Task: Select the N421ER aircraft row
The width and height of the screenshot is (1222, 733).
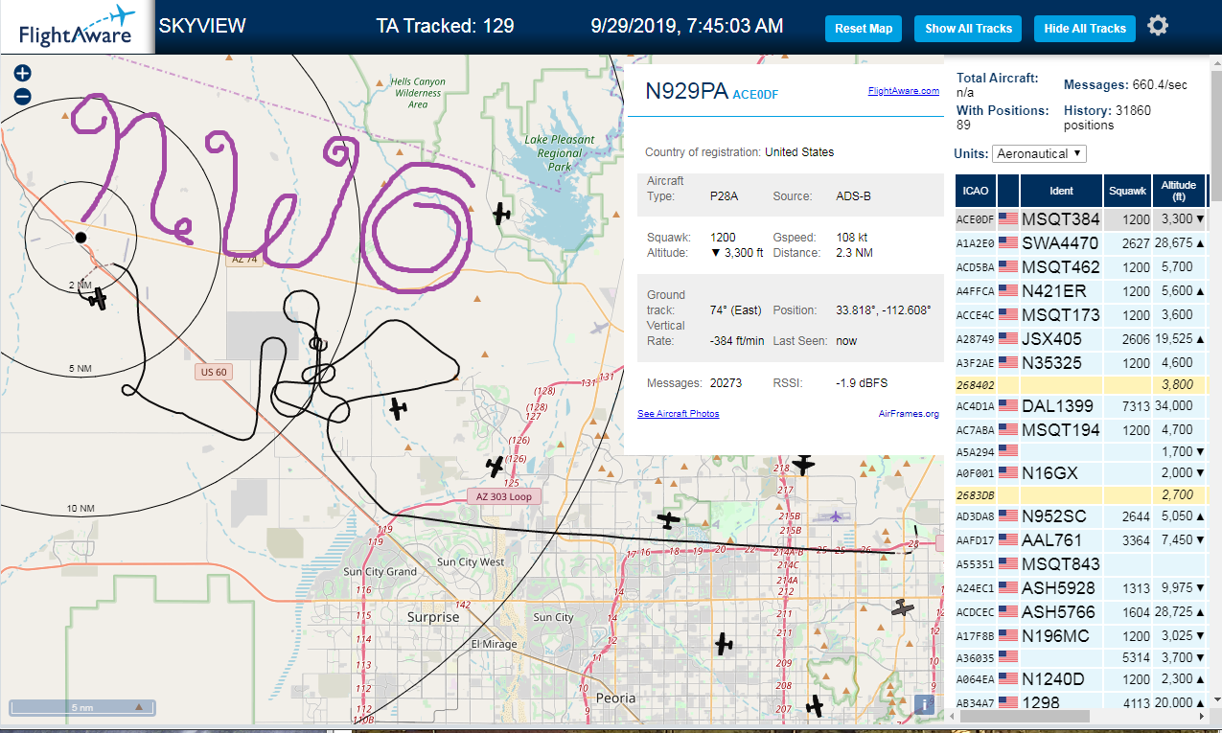Action: pyautogui.click(x=1080, y=291)
